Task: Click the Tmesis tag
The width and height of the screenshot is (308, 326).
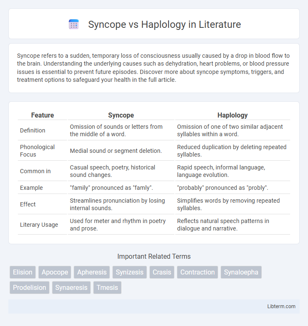Action: [x=107, y=287]
